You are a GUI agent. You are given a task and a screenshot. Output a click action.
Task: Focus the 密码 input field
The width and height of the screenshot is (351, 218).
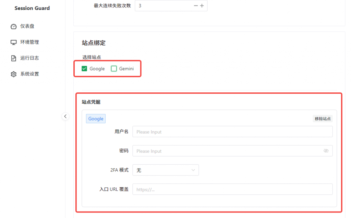click(x=226, y=151)
